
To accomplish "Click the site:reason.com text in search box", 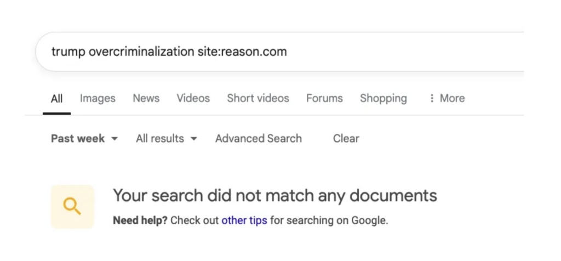I will [x=242, y=52].
